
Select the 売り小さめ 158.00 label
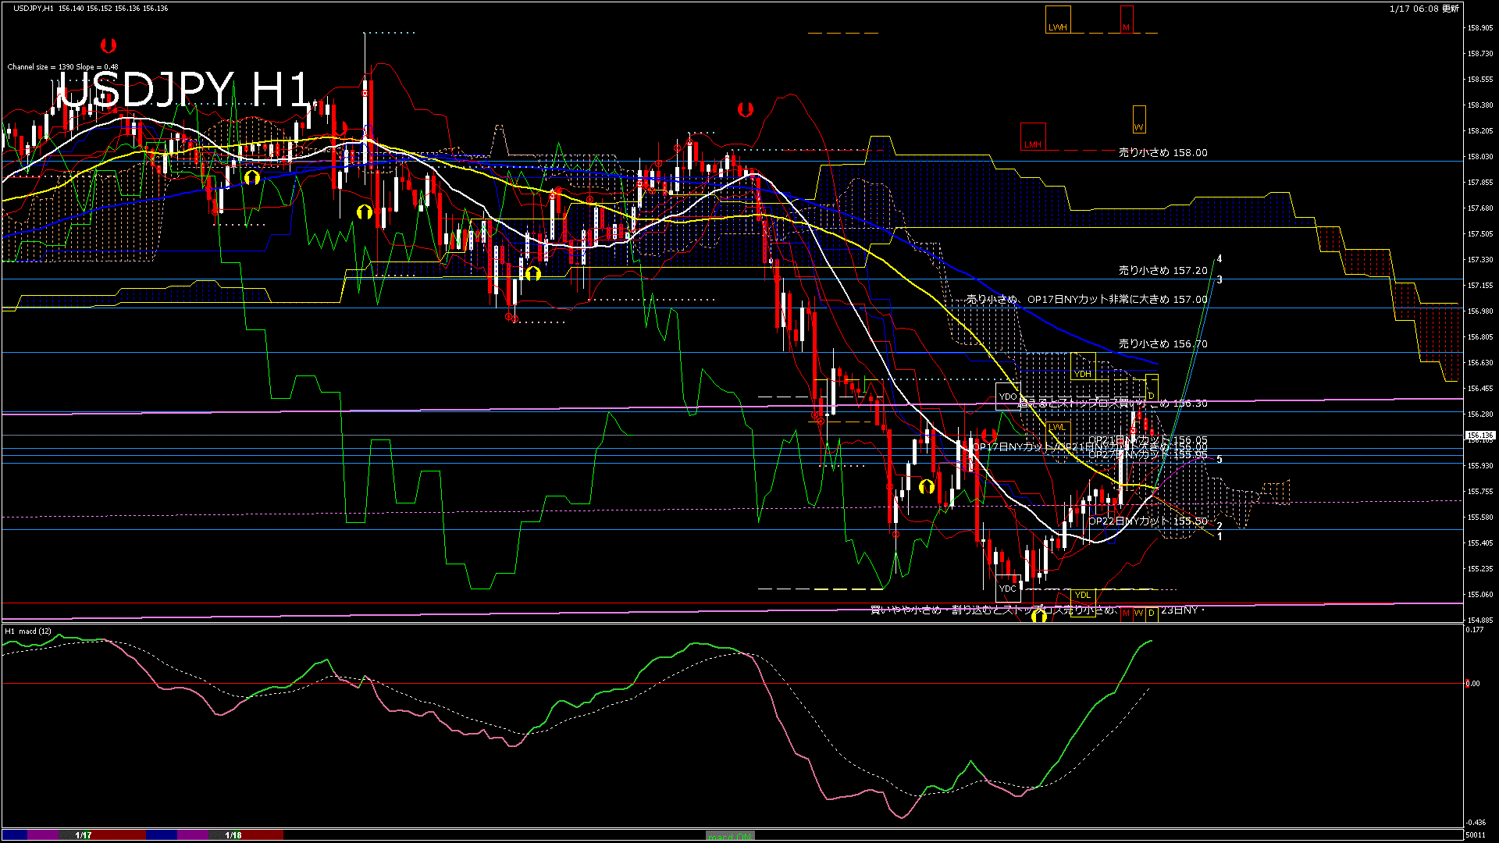[x=1163, y=153]
